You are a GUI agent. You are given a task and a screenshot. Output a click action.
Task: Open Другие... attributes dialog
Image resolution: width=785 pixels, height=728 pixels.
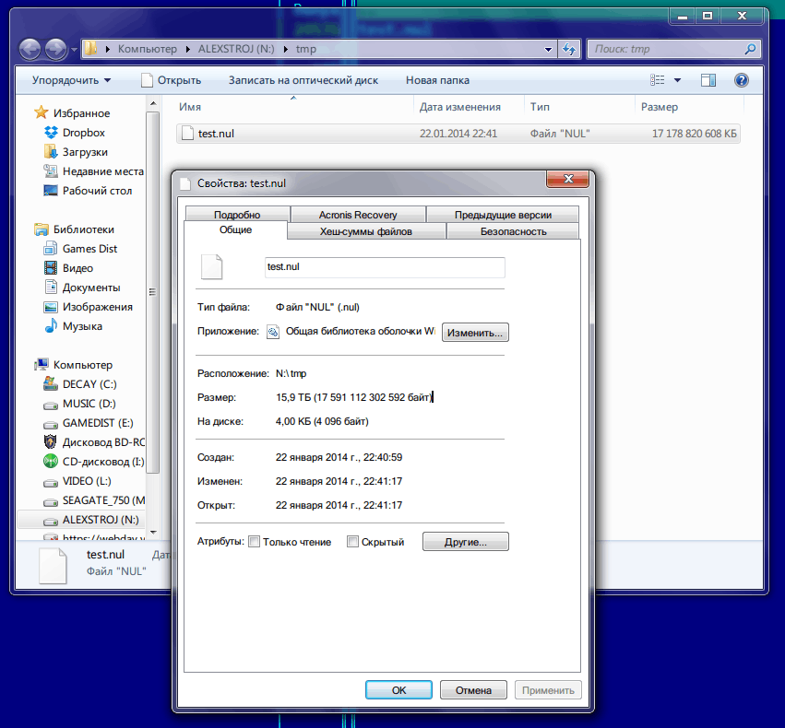pyautogui.click(x=466, y=542)
